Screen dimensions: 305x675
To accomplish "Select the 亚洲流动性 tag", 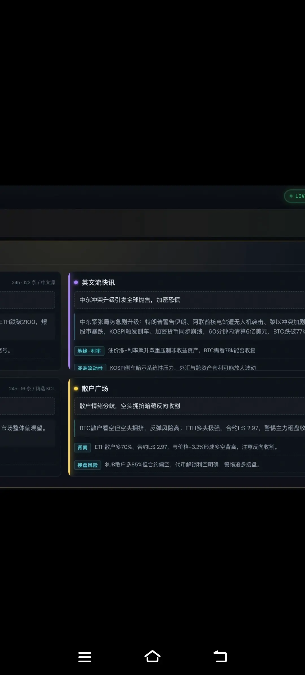I will 90,368.
